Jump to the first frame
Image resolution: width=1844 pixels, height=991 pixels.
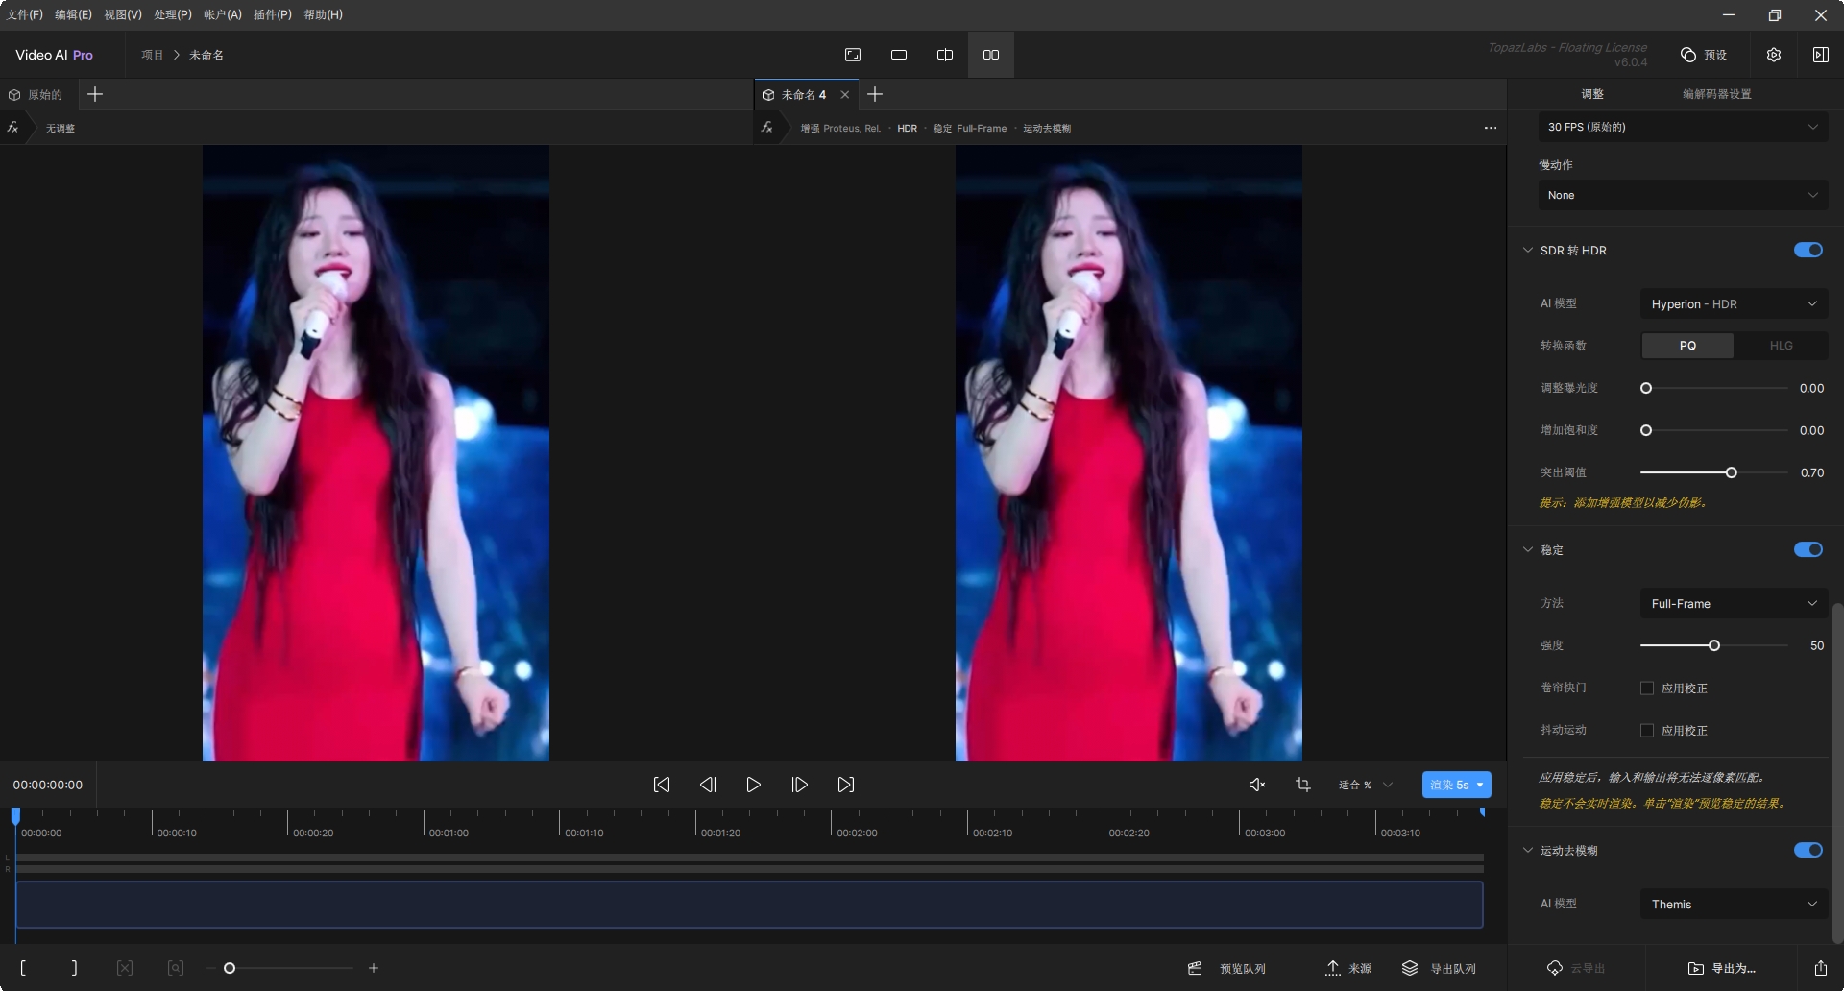pos(662,785)
